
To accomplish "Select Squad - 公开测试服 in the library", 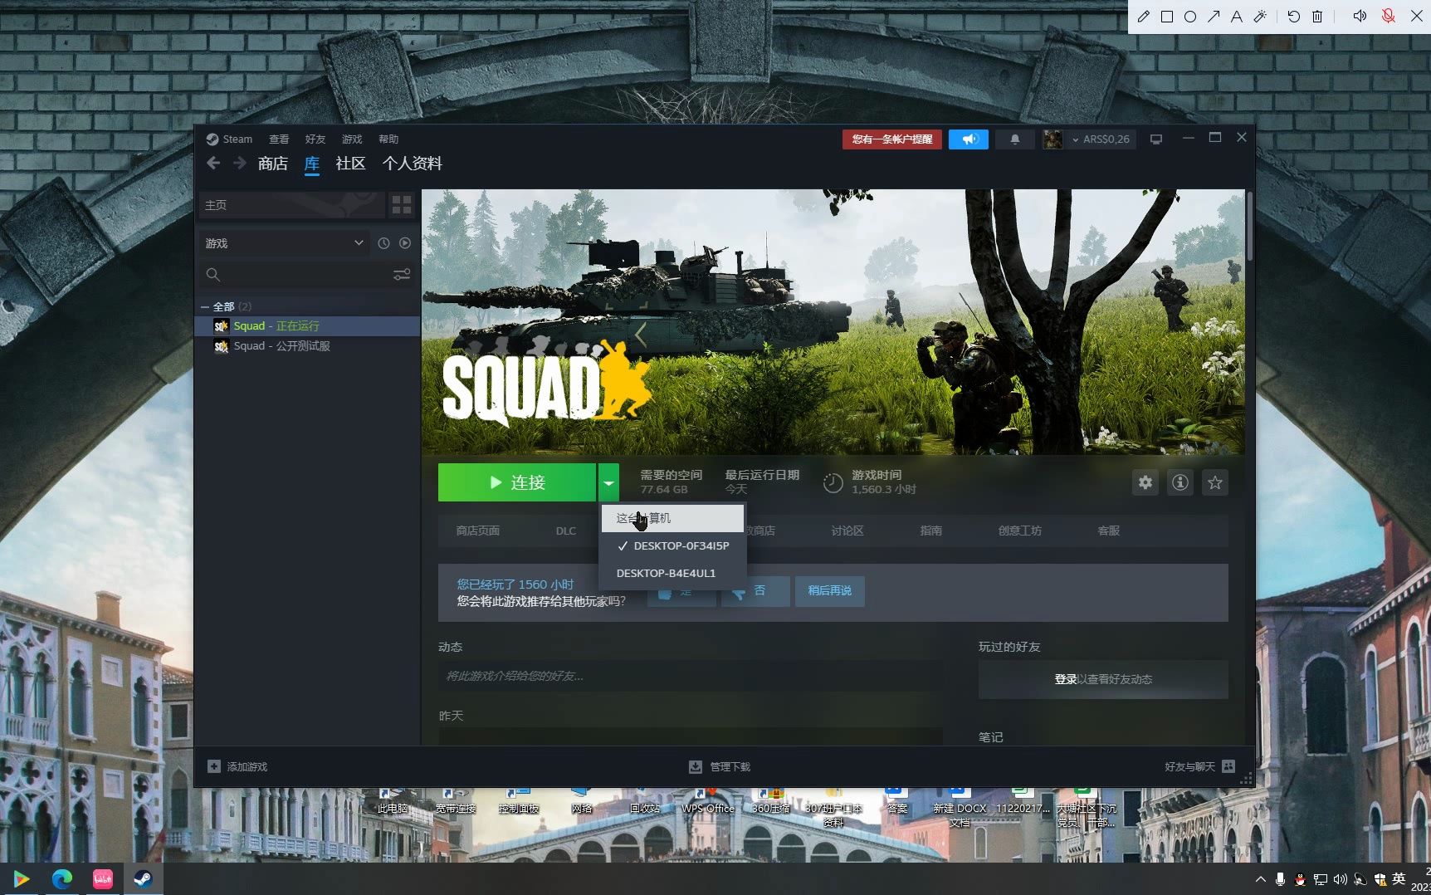I will pyautogui.click(x=307, y=346).
